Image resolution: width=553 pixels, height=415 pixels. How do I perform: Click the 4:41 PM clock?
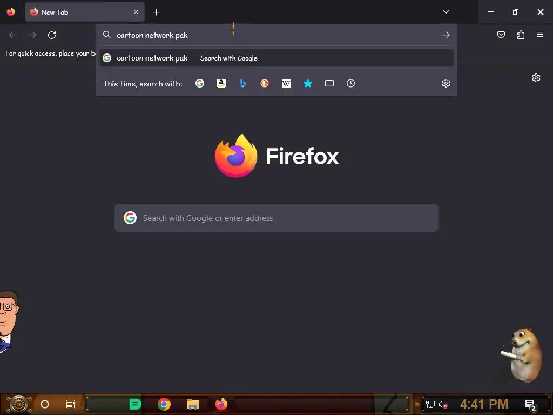pos(484,404)
